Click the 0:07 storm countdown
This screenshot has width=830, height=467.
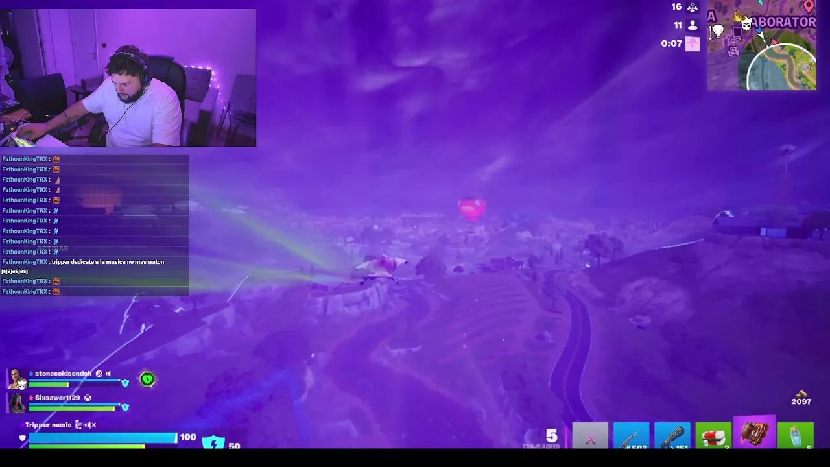tap(672, 43)
